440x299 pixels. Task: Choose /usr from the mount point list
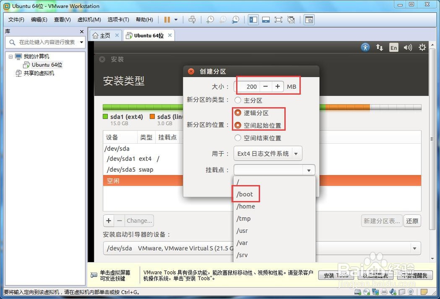(x=274, y=231)
